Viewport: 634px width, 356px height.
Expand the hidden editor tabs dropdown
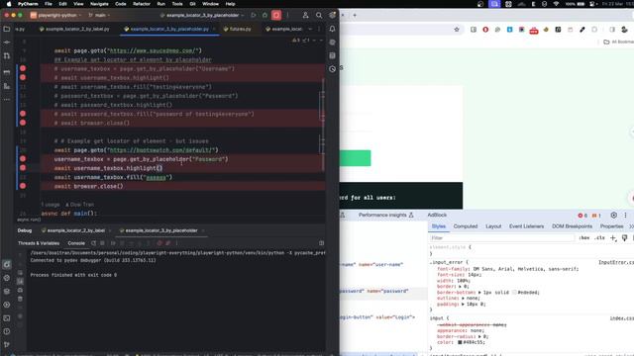(310, 29)
